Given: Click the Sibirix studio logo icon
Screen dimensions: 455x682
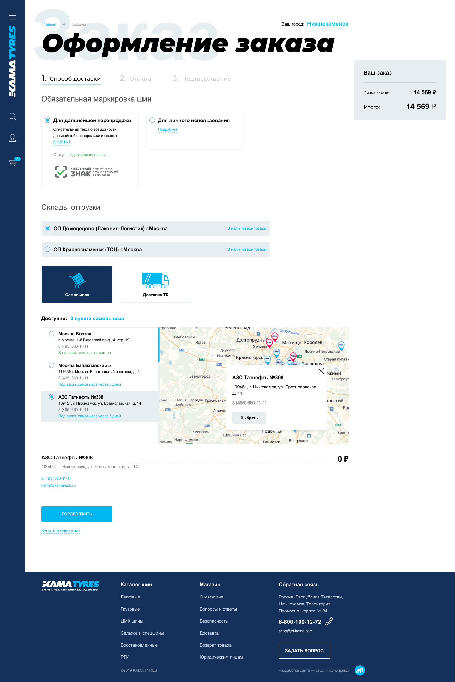Looking at the screenshot, I should point(360,670).
